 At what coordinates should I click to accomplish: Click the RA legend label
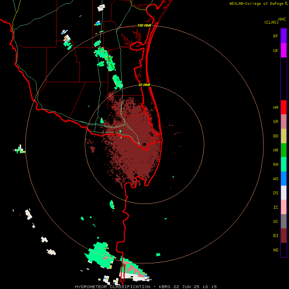click(x=276, y=165)
